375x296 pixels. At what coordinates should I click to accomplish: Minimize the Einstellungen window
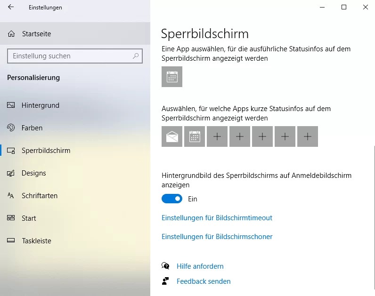tap(322, 7)
